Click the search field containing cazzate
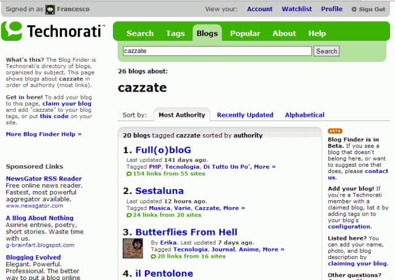The width and height of the screenshot is (395, 280). pyautogui.click(x=217, y=51)
